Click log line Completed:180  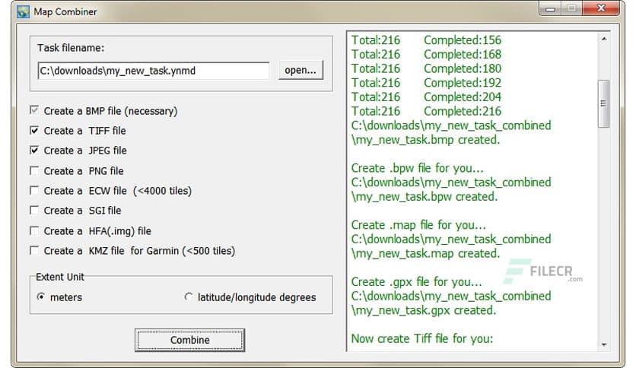(463, 68)
